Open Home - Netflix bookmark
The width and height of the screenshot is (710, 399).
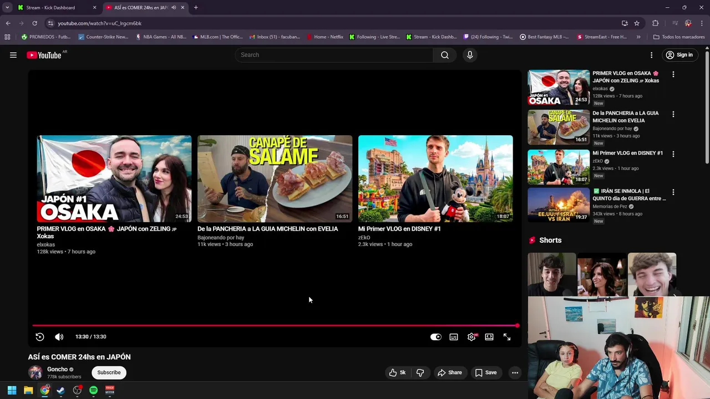click(325, 37)
